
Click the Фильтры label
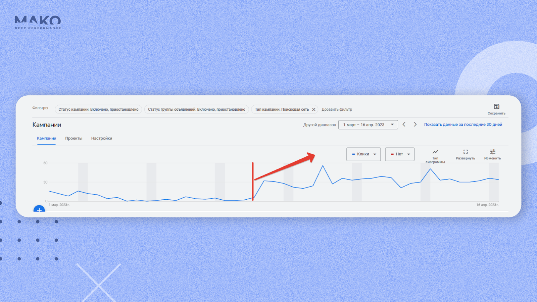pos(40,108)
